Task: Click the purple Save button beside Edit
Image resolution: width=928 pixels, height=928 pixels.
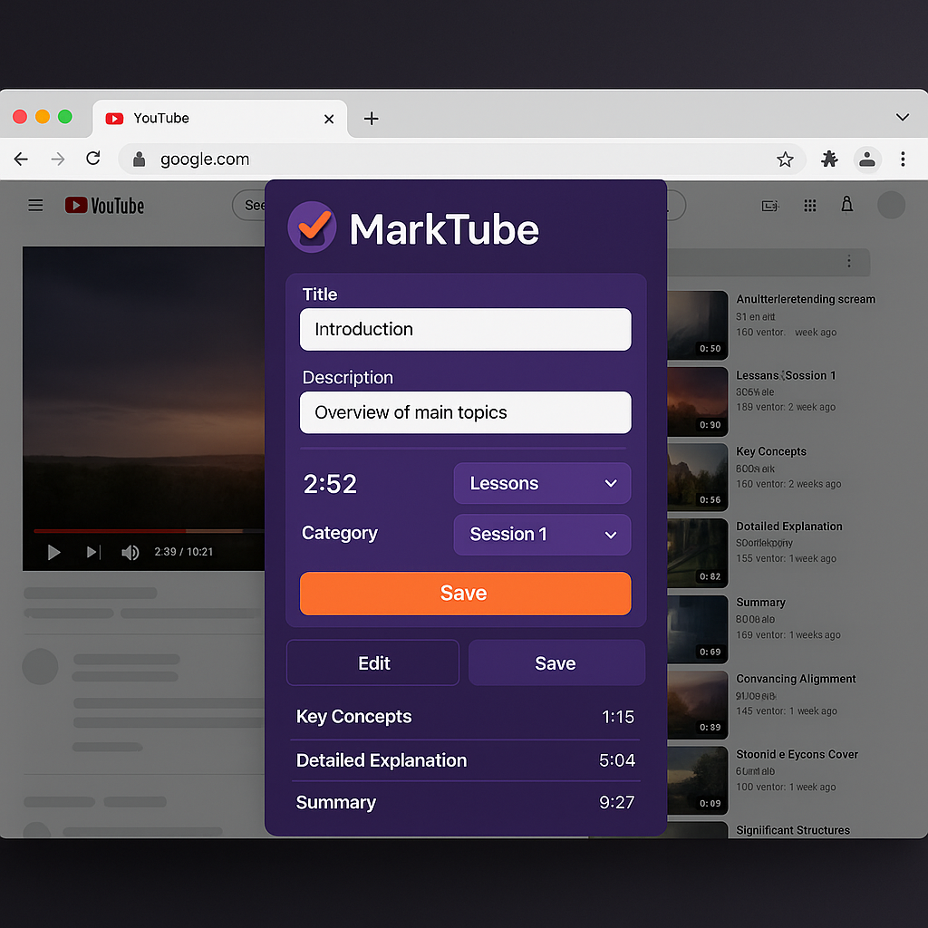Action: click(556, 662)
